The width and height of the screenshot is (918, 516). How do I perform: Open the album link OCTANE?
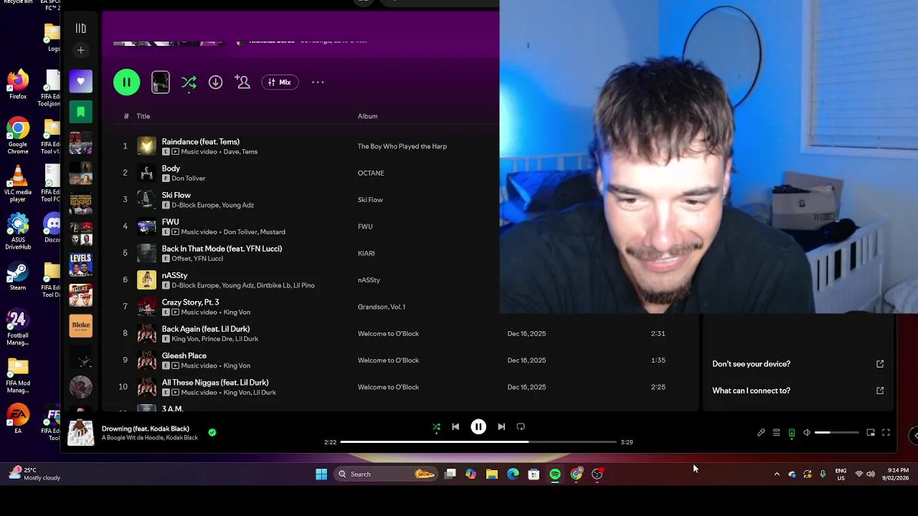pos(371,173)
